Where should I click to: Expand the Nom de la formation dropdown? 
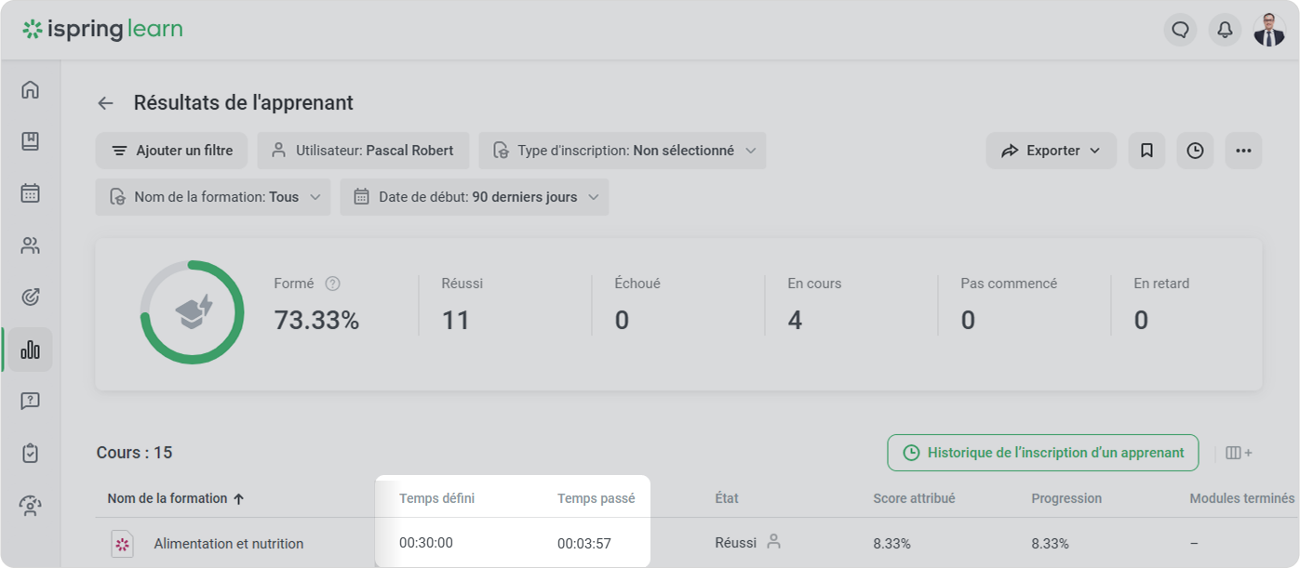[213, 197]
